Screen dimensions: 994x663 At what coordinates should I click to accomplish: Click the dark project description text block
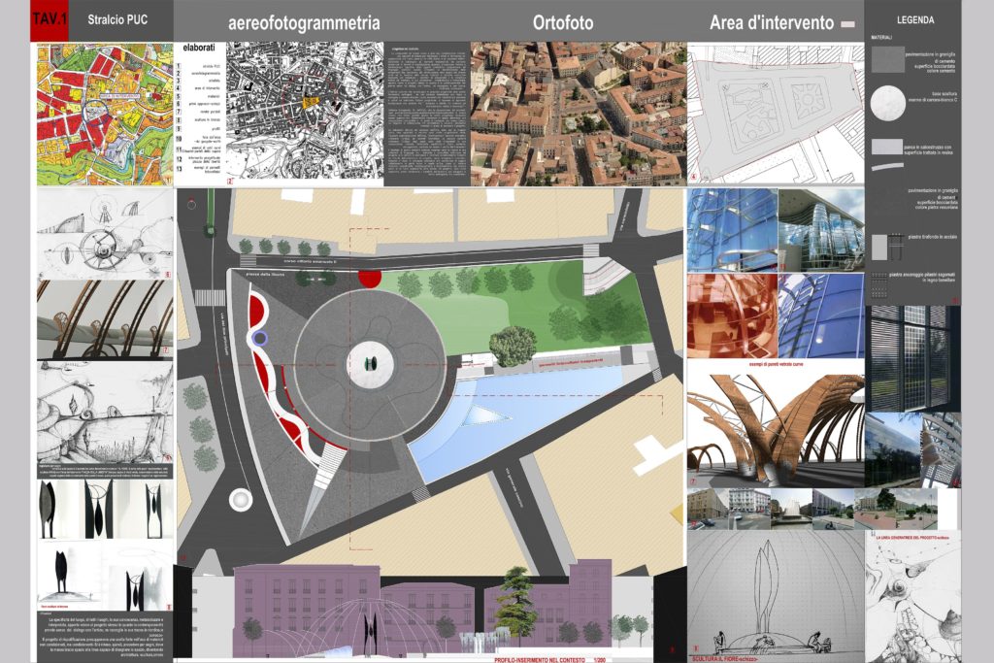[427, 115]
